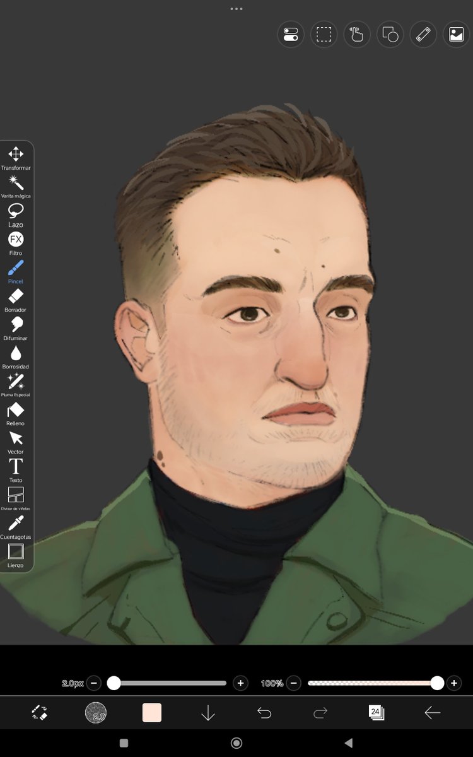
Task: Open the ruler tool icon
Action: point(423,34)
